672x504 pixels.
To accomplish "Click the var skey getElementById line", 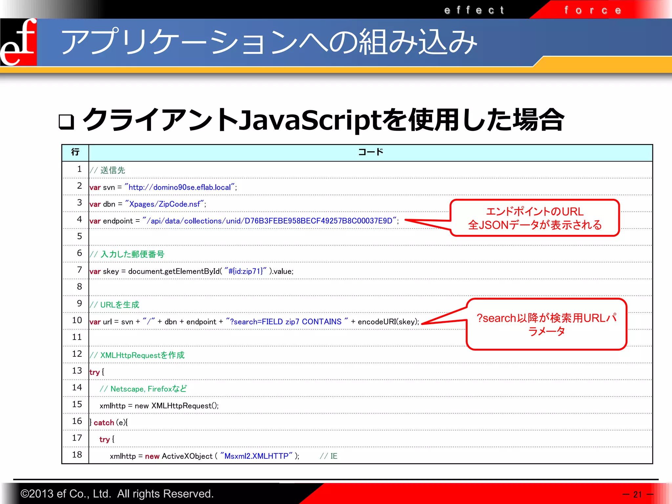I will (191, 271).
